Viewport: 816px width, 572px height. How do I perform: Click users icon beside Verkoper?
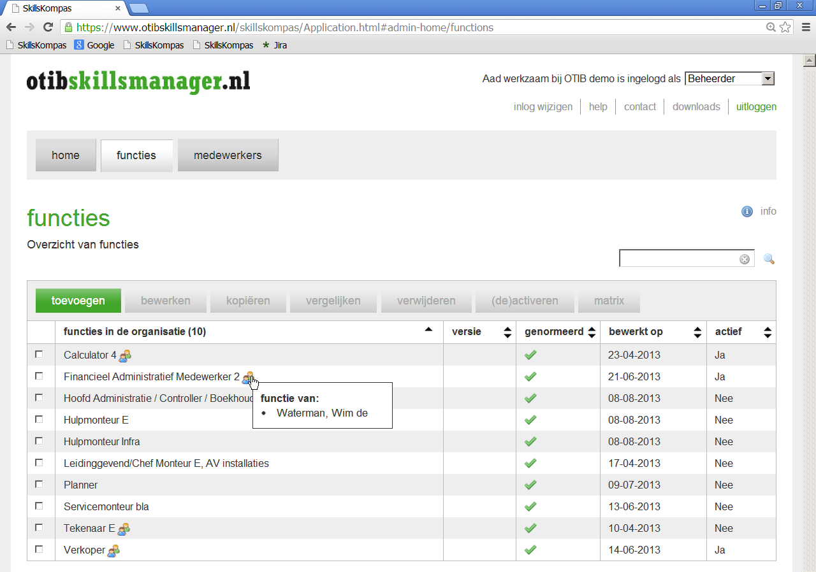click(113, 550)
